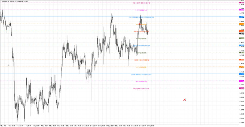Select the H1[3/8] M30[3/8] green level label

click(141, 53)
